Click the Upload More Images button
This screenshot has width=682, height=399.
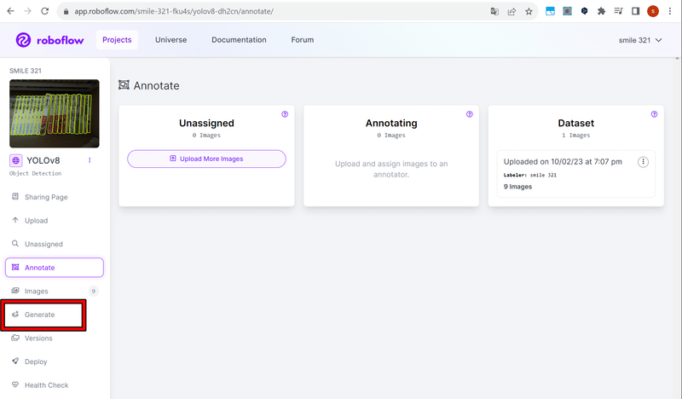pos(206,159)
